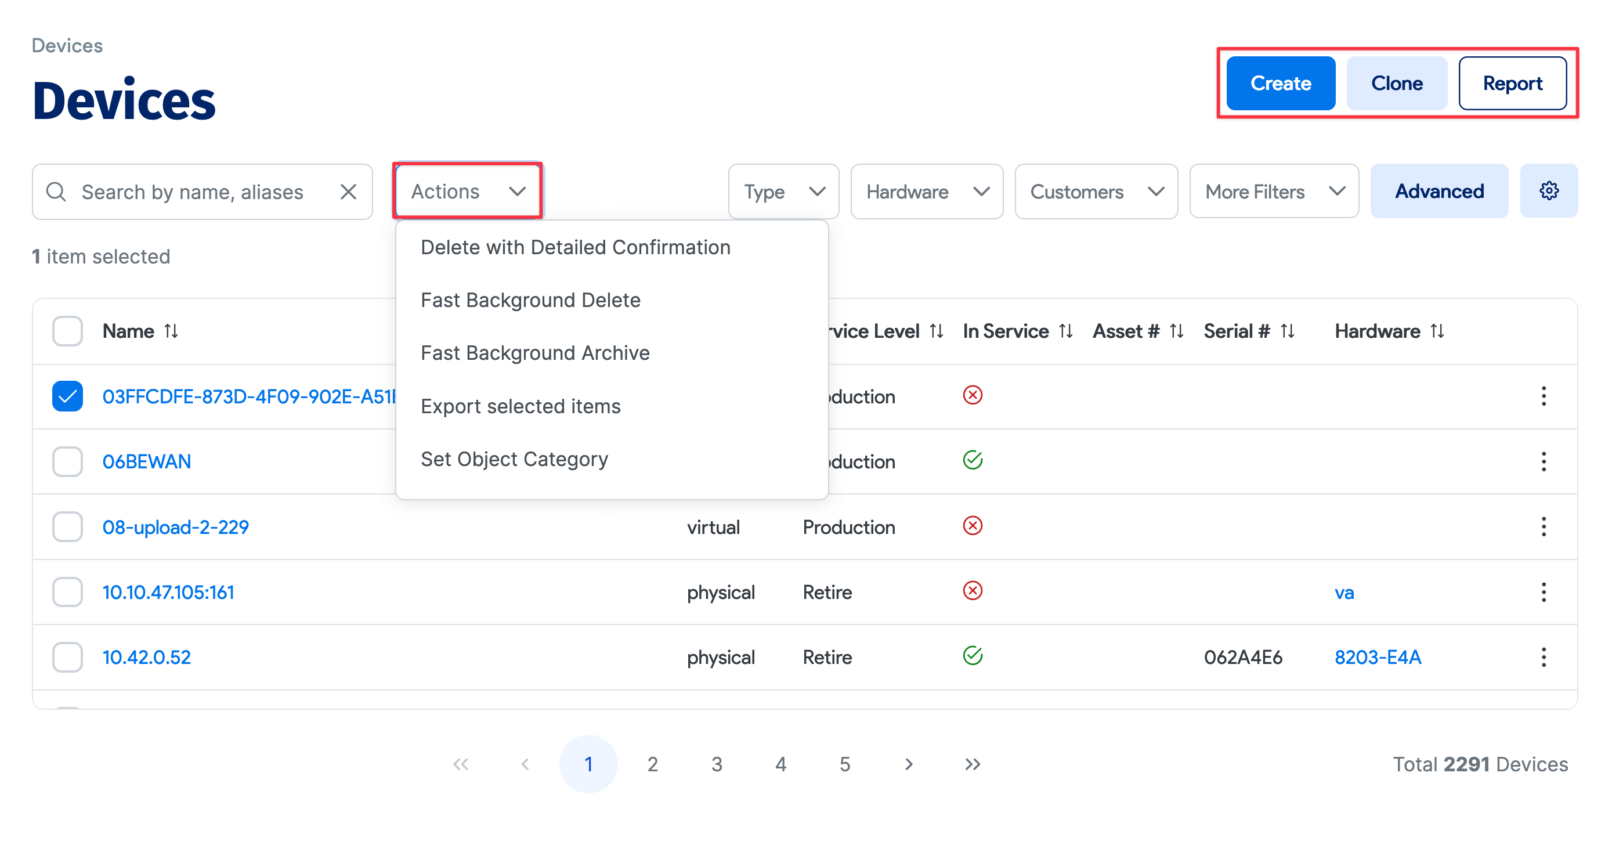The height and width of the screenshot is (852, 1612).
Task: Open the row menu for 10.10.47.105:161
Action: (1545, 591)
